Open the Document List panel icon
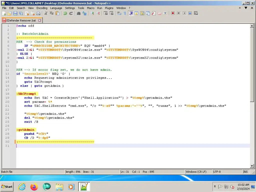The height and width of the screenshot is (192, 256). pos(148,13)
